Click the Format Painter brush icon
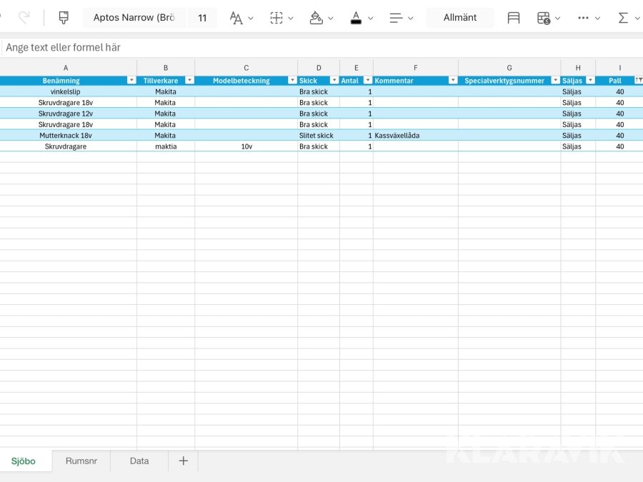Viewport: 643px width, 482px height. [64, 18]
